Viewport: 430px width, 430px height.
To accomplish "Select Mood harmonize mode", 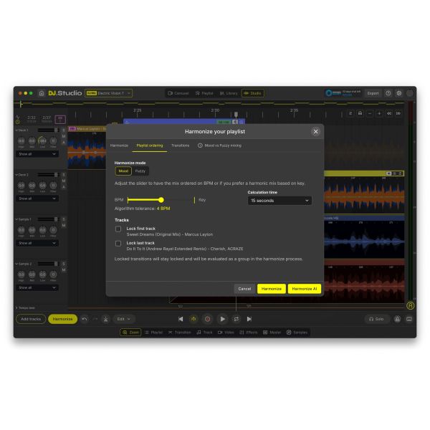I will coord(123,171).
